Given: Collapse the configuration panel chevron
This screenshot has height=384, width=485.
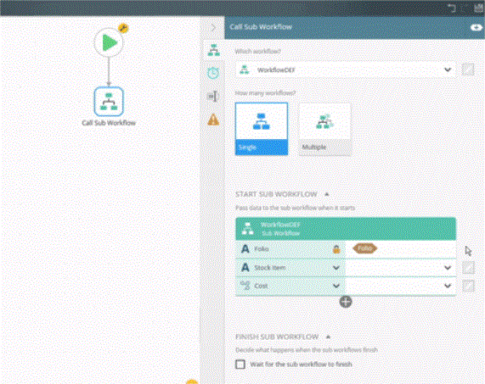Looking at the screenshot, I should pos(213,27).
